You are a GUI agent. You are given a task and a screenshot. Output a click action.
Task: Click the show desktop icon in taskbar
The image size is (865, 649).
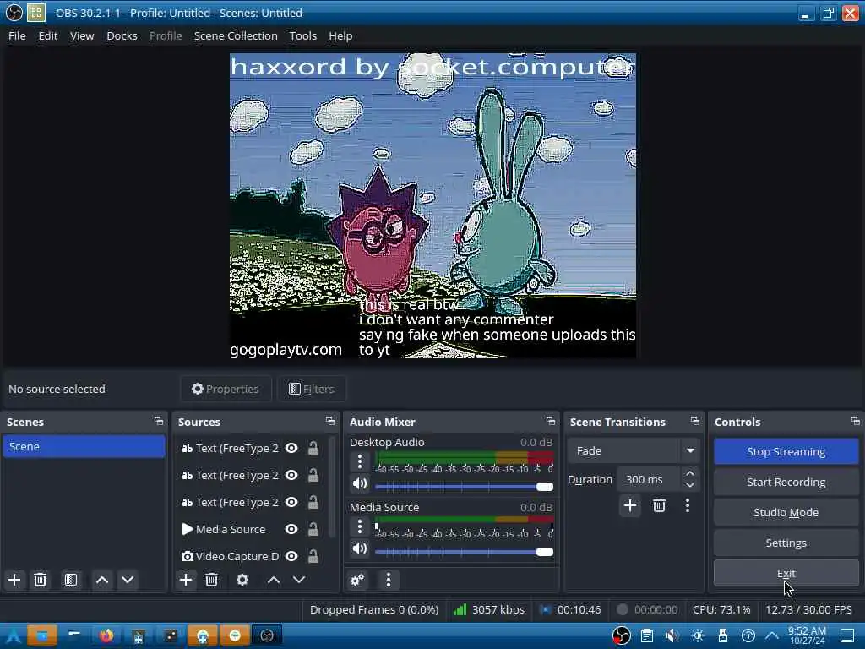tap(847, 635)
